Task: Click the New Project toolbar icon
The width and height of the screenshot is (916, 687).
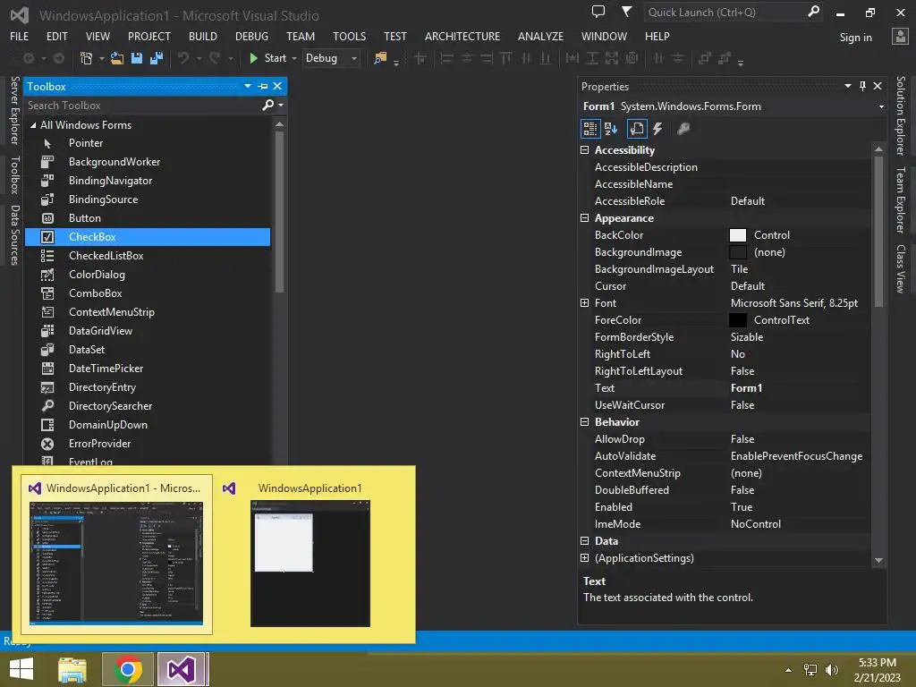Action: tap(86, 58)
